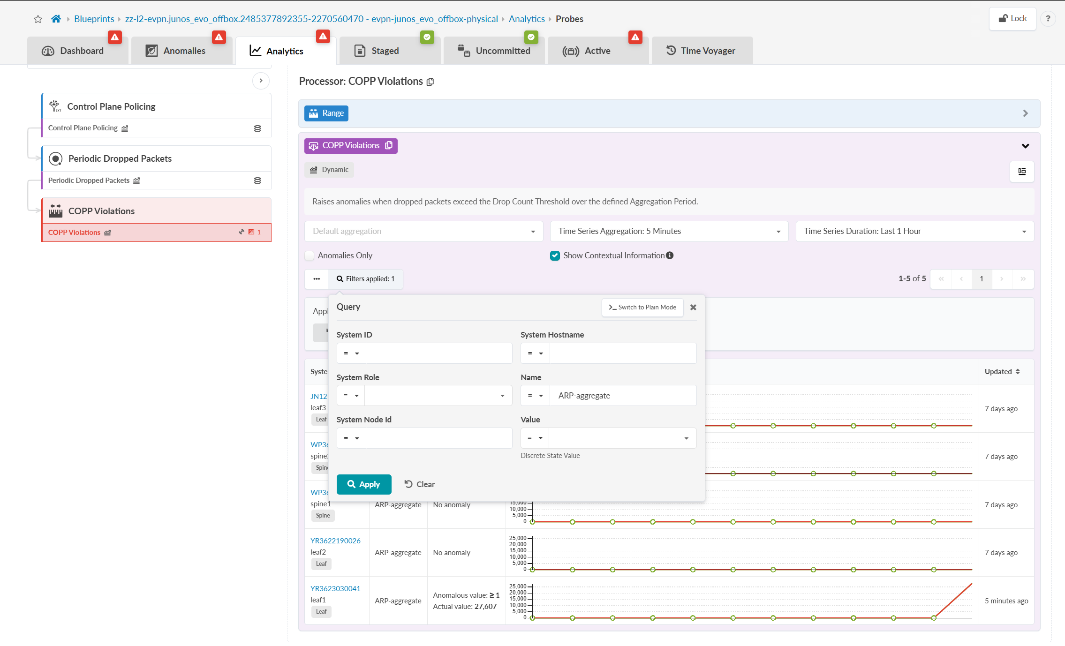Click the System Node Id input field
The height and width of the screenshot is (646, 1065).
click(x=439, y=438)
